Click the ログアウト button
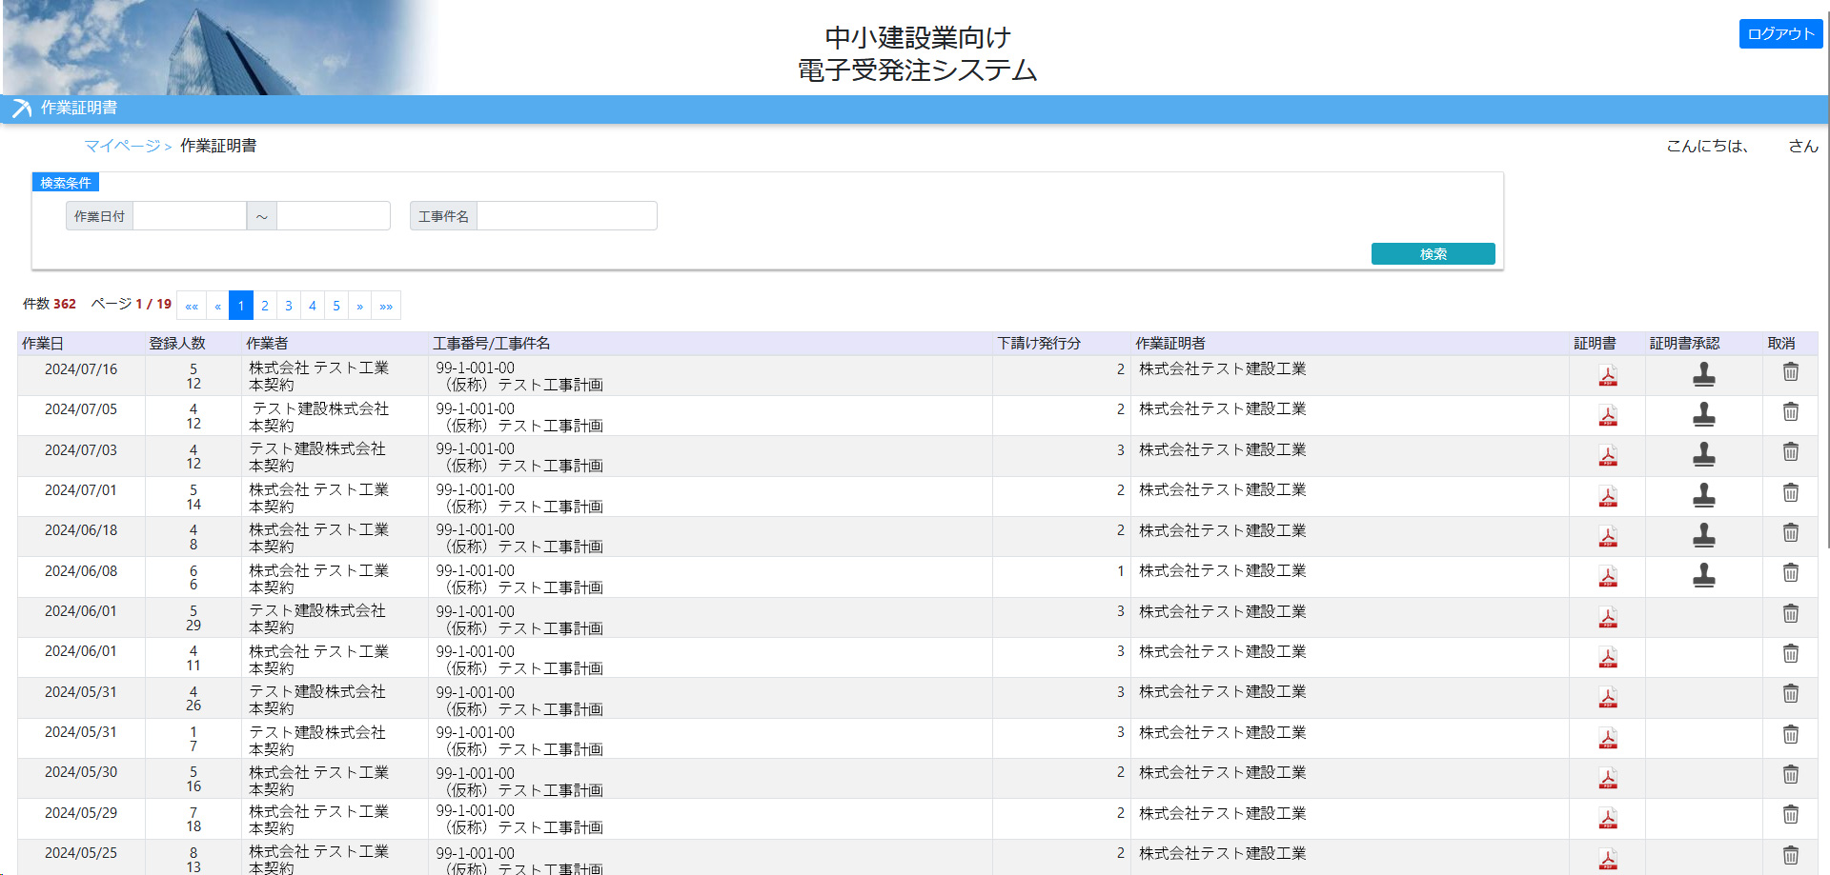 (1780, 33)
